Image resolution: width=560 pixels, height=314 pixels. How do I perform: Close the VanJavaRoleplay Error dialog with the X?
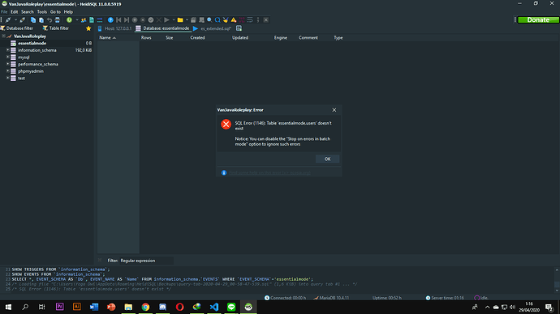click(x=334, y=110)
